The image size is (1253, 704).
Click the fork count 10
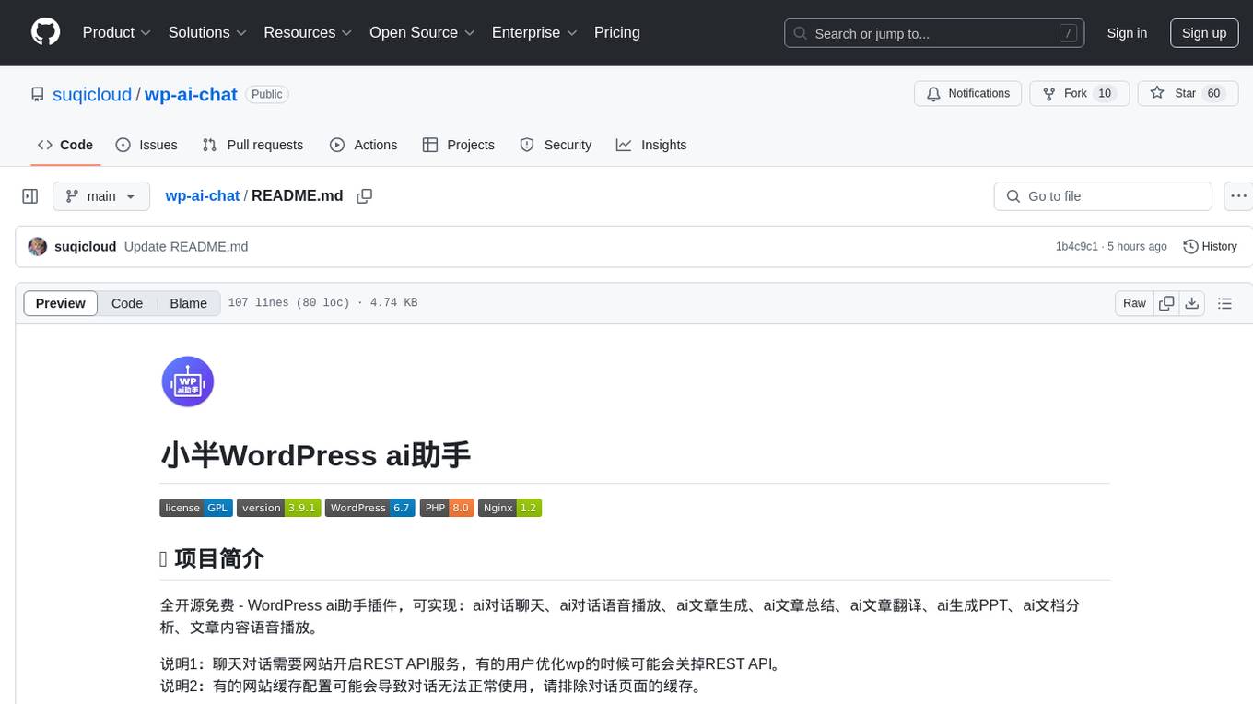(x=1105, y=94)
